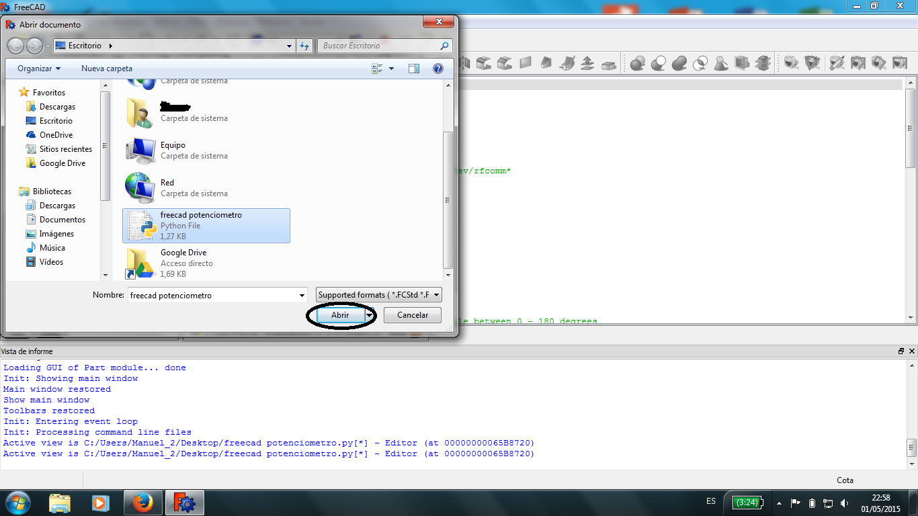This screenshot has width=918, height=516.
Task: Go forward in Abrir documento dialog
Action: 34,46
